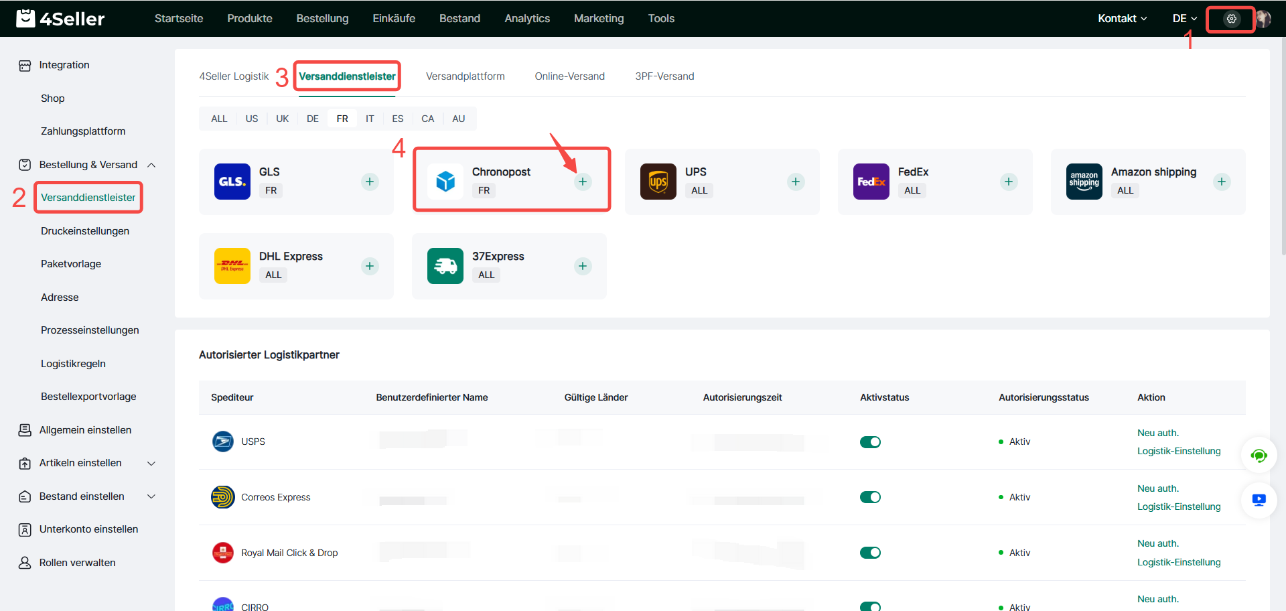Click the settings gear icon

pos(1231,19)
